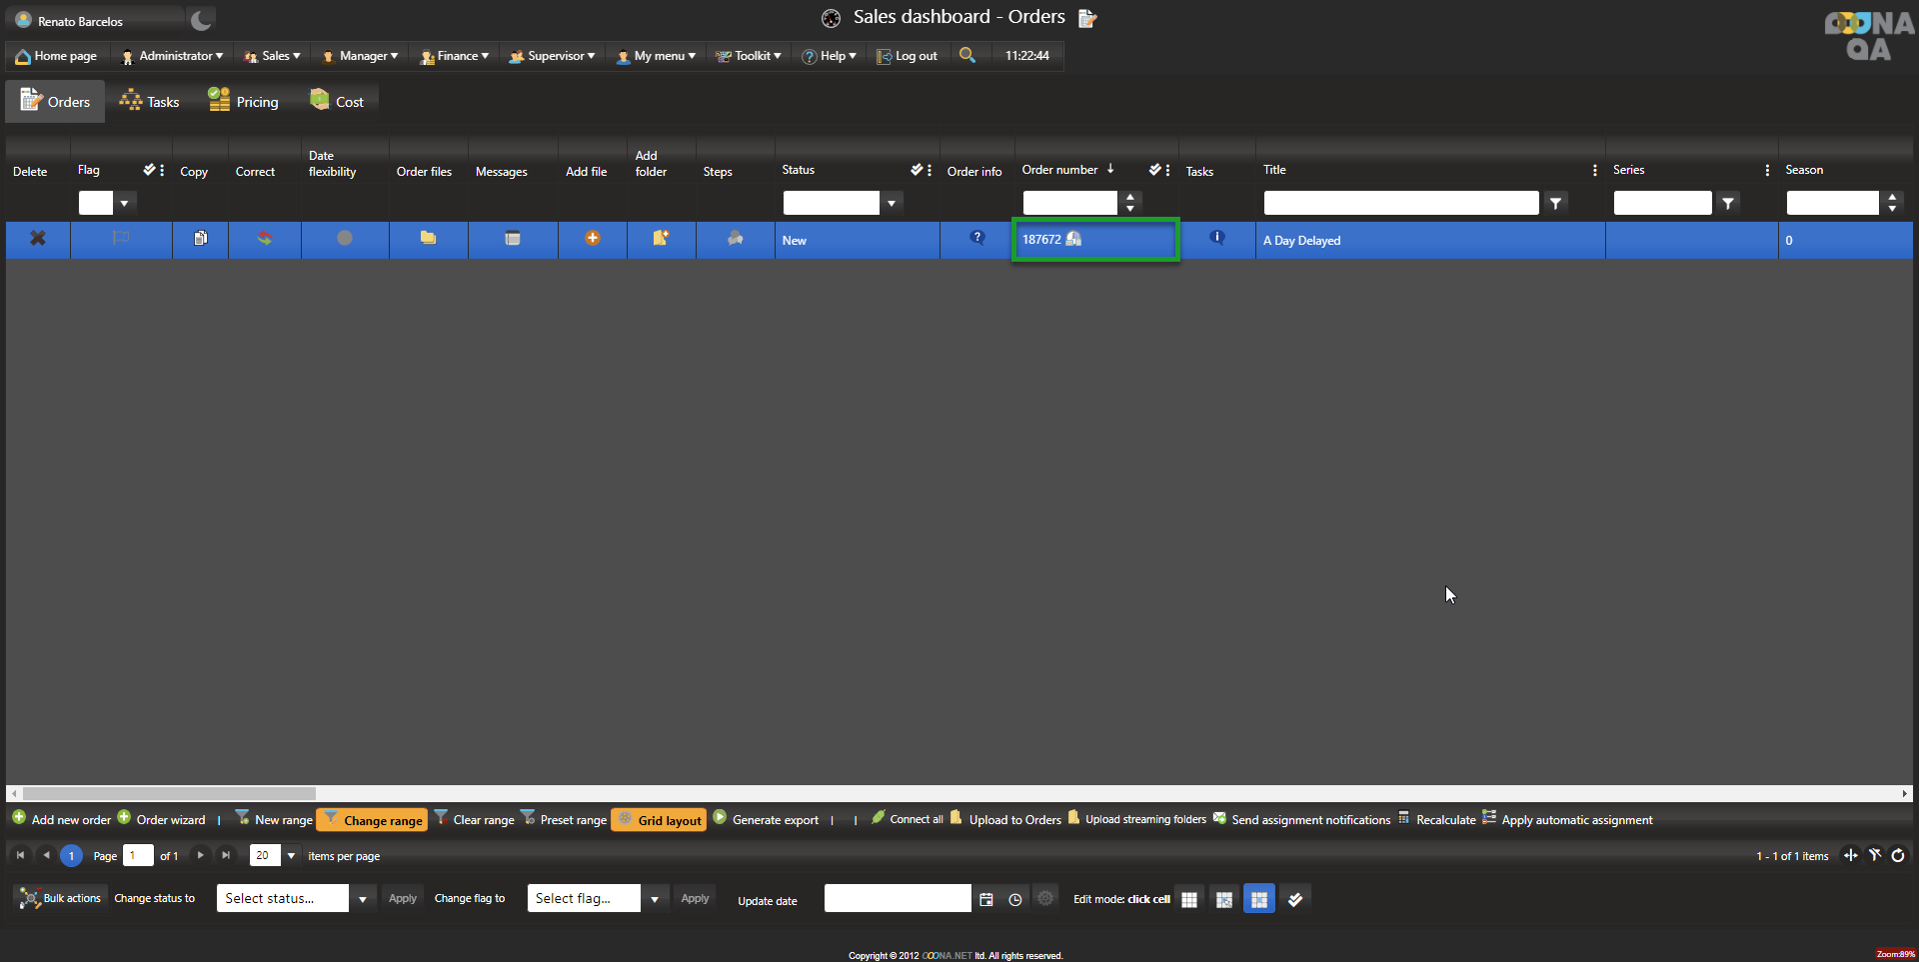Click the Generate export button
The image size is (1919, 962).
(x=766, y=820)
